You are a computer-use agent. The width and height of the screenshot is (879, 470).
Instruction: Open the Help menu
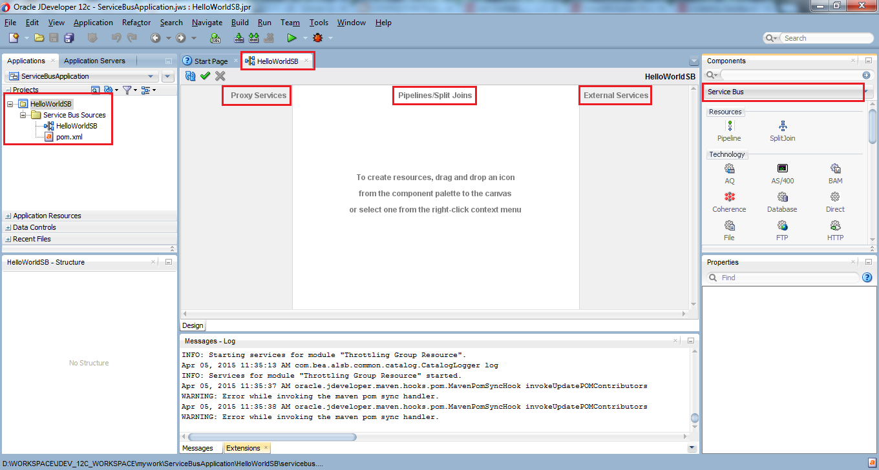[x=383, y=22]
